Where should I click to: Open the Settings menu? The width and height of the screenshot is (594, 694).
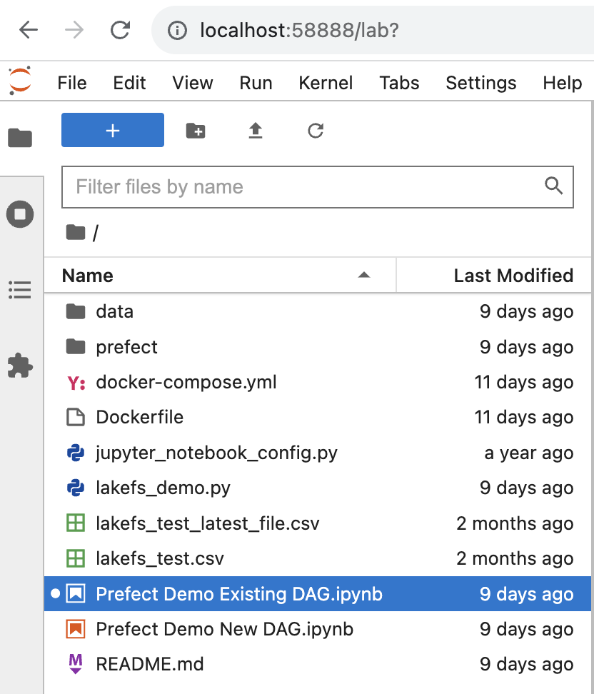coord(480,83)
